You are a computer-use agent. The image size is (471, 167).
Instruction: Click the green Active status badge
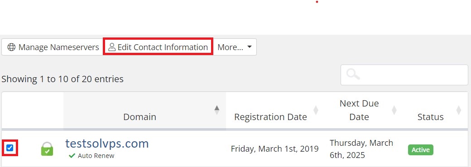[421, 150]
